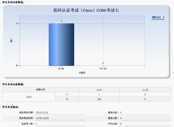Click the 11-15 column header in table

point(145,90)
